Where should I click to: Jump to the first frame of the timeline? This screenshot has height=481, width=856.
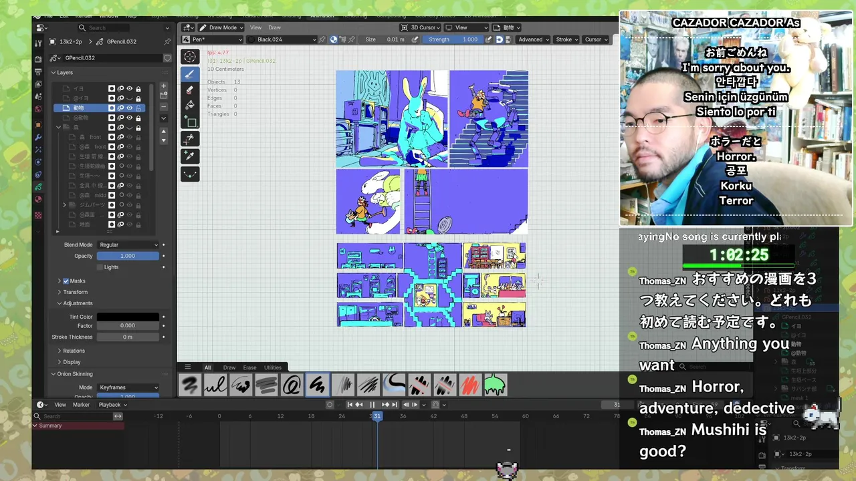click(350, 404)
